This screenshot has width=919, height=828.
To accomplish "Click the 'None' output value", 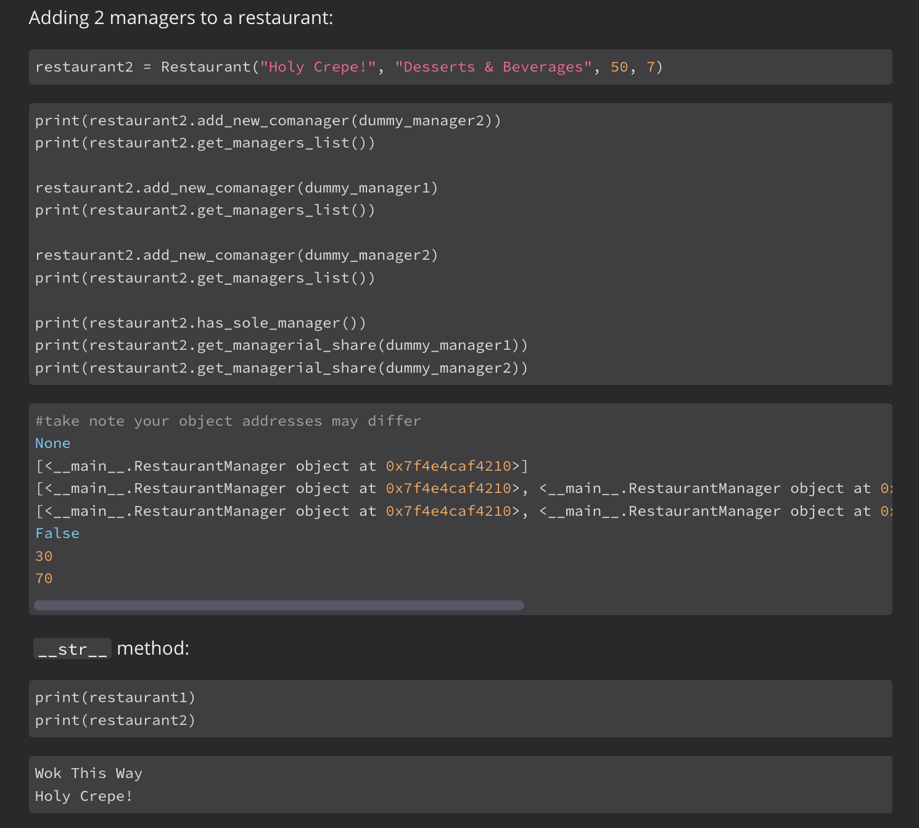I will click(52, 443).
